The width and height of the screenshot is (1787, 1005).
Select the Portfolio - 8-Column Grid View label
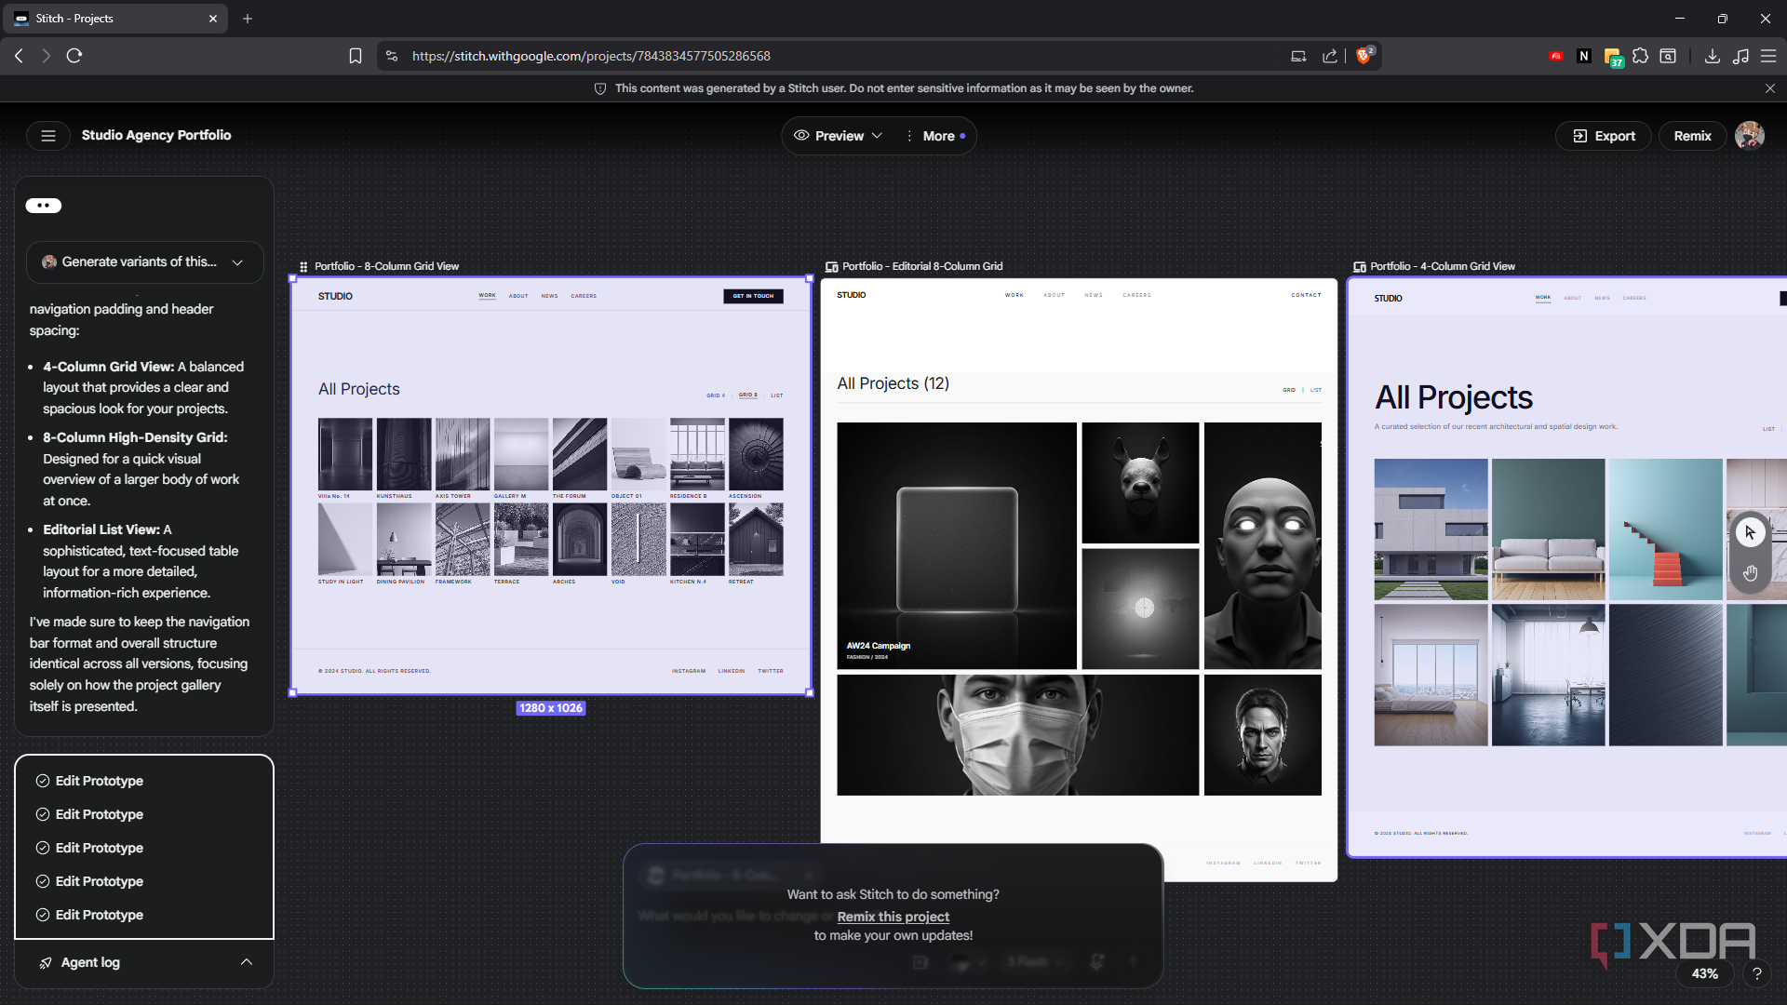click(386, 266)
